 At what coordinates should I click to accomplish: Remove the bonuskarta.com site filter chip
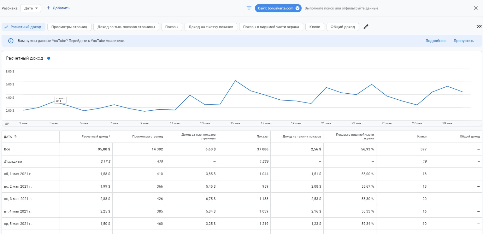pyautogui.click(x=297, y=8)
